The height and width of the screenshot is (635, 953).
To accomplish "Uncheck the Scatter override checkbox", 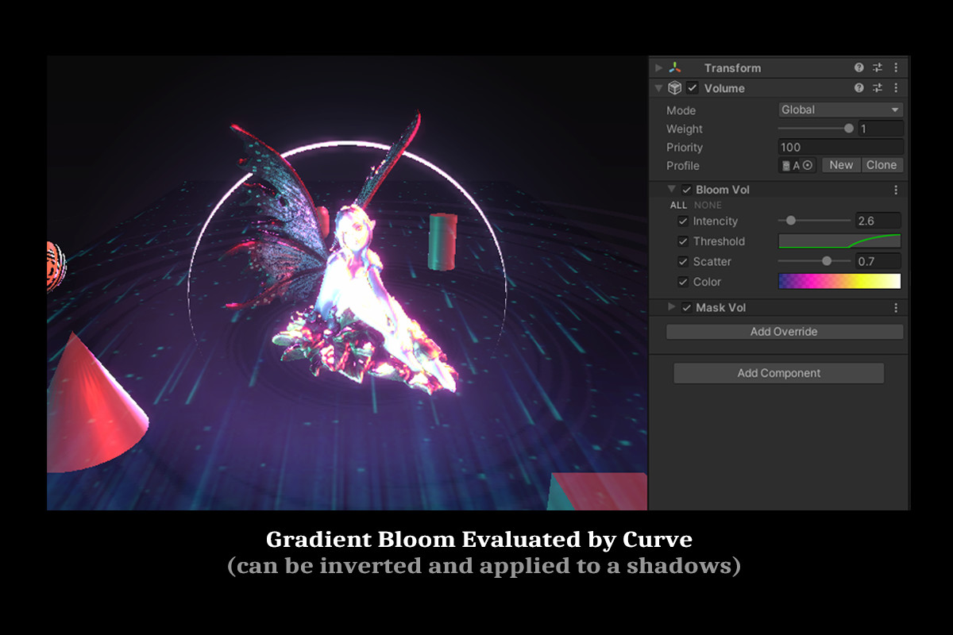I will click(x=683, y=261).
